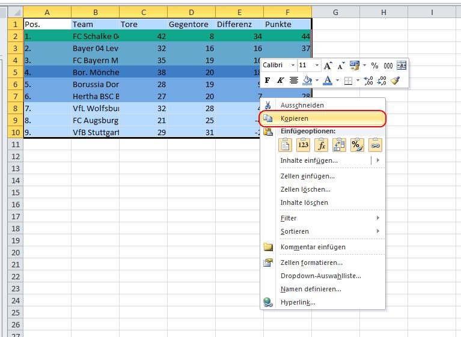Click the borders icon in mini toolbar
This screenshot has height=337, width=461.
(348, 80)
